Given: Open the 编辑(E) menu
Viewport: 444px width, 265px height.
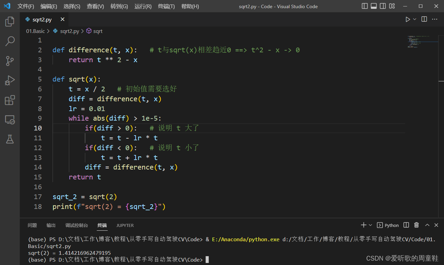Looking at the screenshot, I should click(x=49, y=6).
